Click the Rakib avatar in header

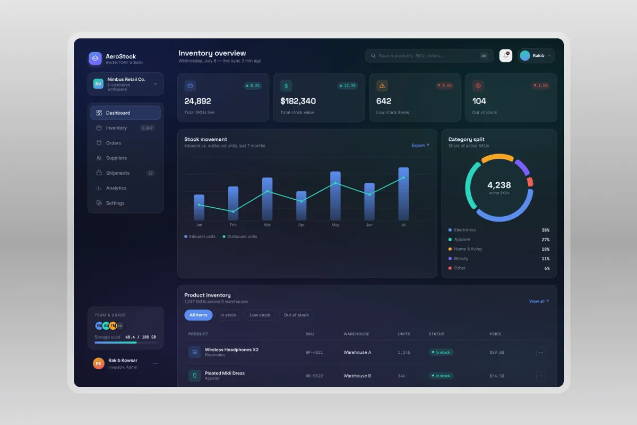tap(525, 56)
